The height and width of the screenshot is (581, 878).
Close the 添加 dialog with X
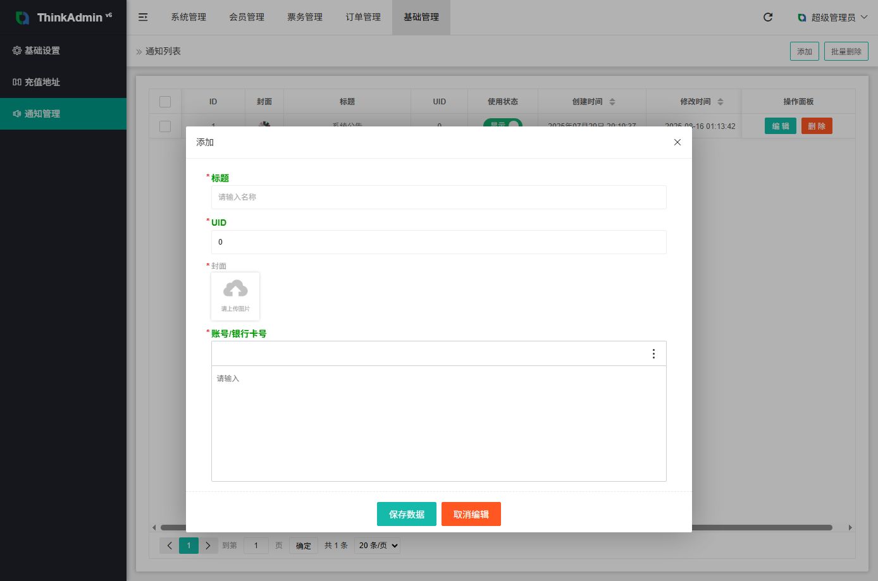click(677, 142)
